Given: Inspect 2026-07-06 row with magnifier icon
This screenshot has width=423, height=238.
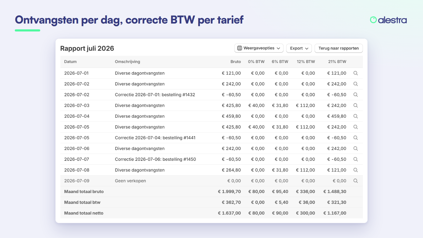Looking at the screenshot, I should 356,149.
